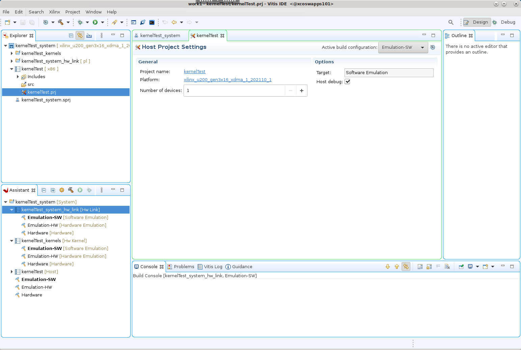Viewport: 521px width, 350px height.
Task: Toggle Link with Editor in Explorer panel
Action: (80, 35)
